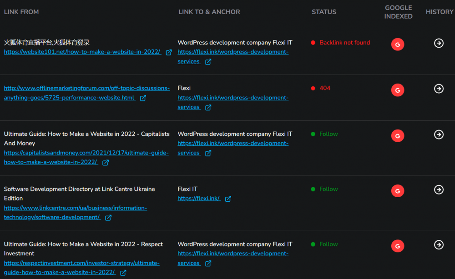Open linkcentre.com software-development link
This screenshot has width=455, height=279.
point(76,213)
